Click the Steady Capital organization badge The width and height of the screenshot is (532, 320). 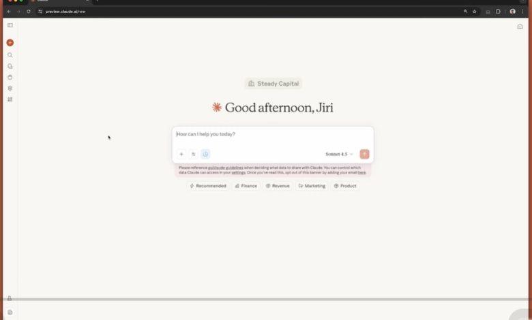point(274,84)
